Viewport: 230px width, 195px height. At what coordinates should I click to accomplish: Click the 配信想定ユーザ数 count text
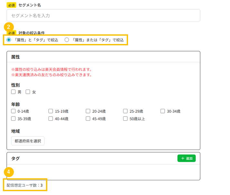click(x=25, y=185)
